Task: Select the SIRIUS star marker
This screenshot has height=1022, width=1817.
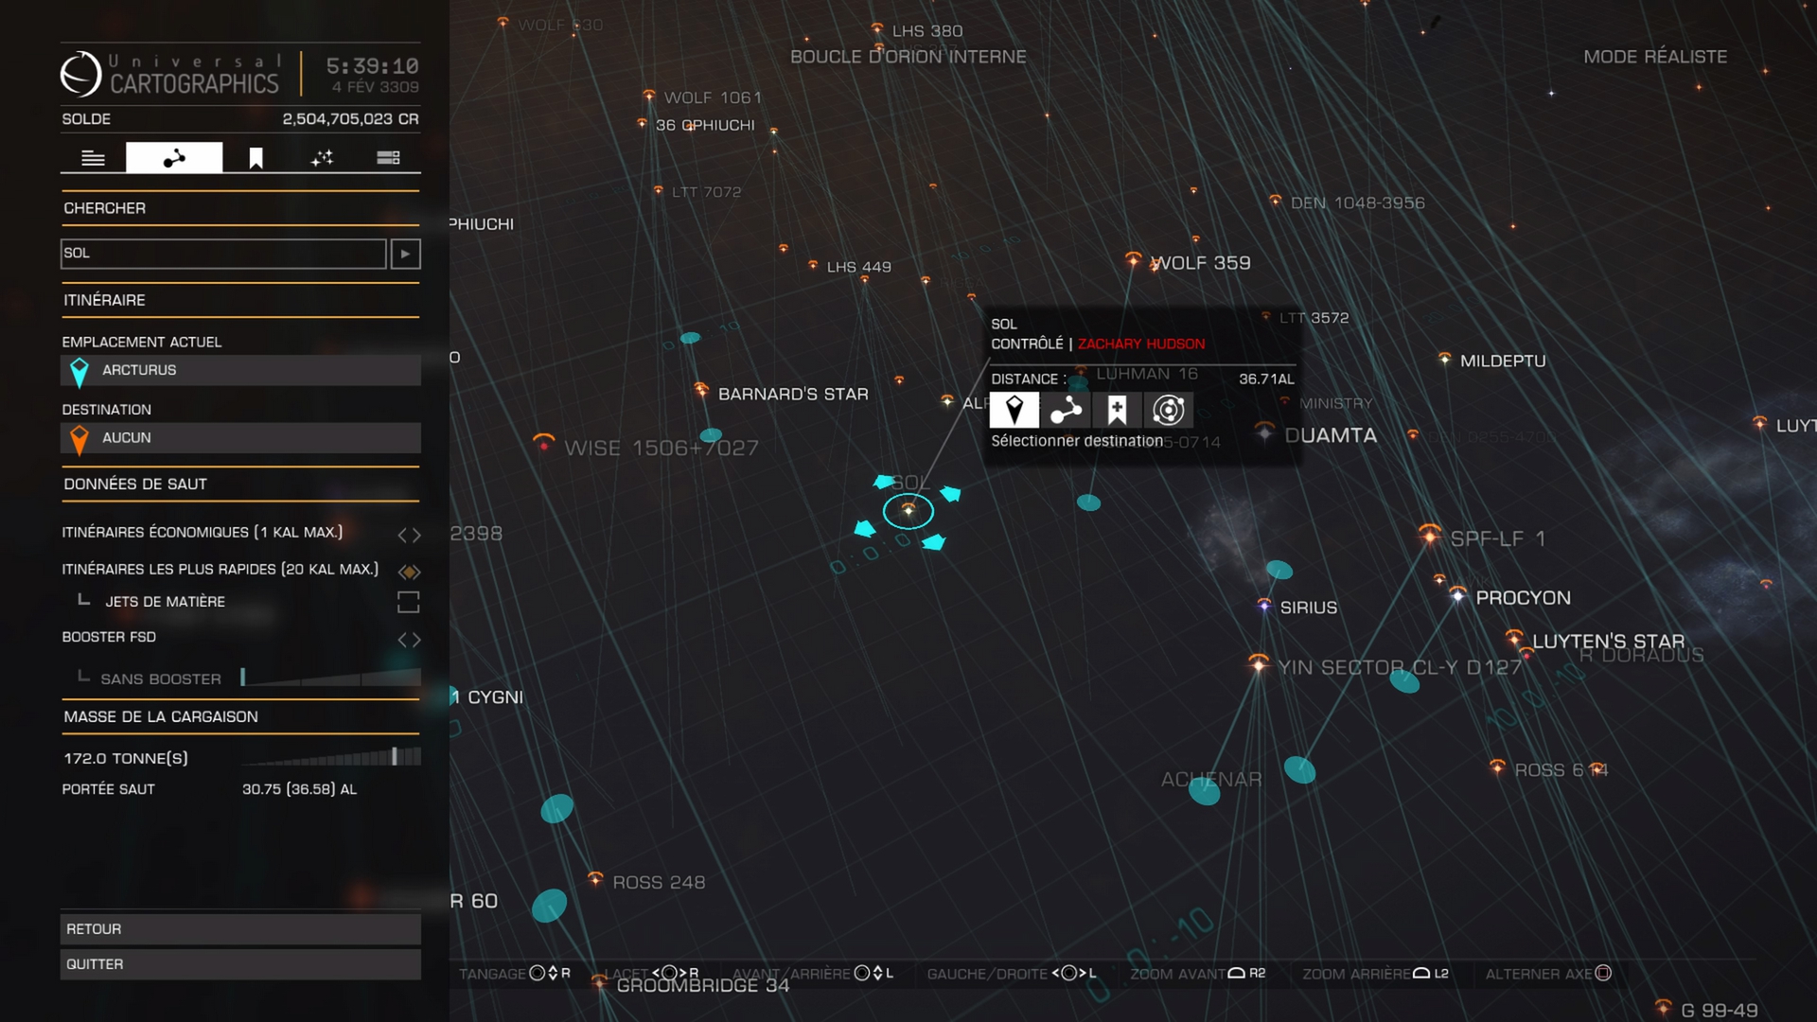Action: tap(1264, 605)
